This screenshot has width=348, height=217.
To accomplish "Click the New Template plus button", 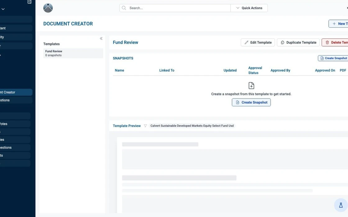I will pyautogui.click(x=338, y=24).
